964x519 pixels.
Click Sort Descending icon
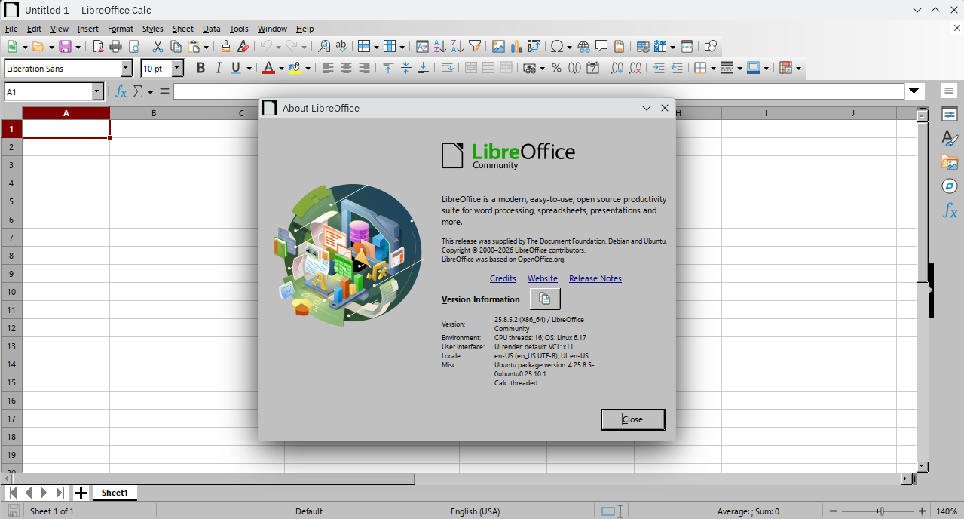point(458,47)
